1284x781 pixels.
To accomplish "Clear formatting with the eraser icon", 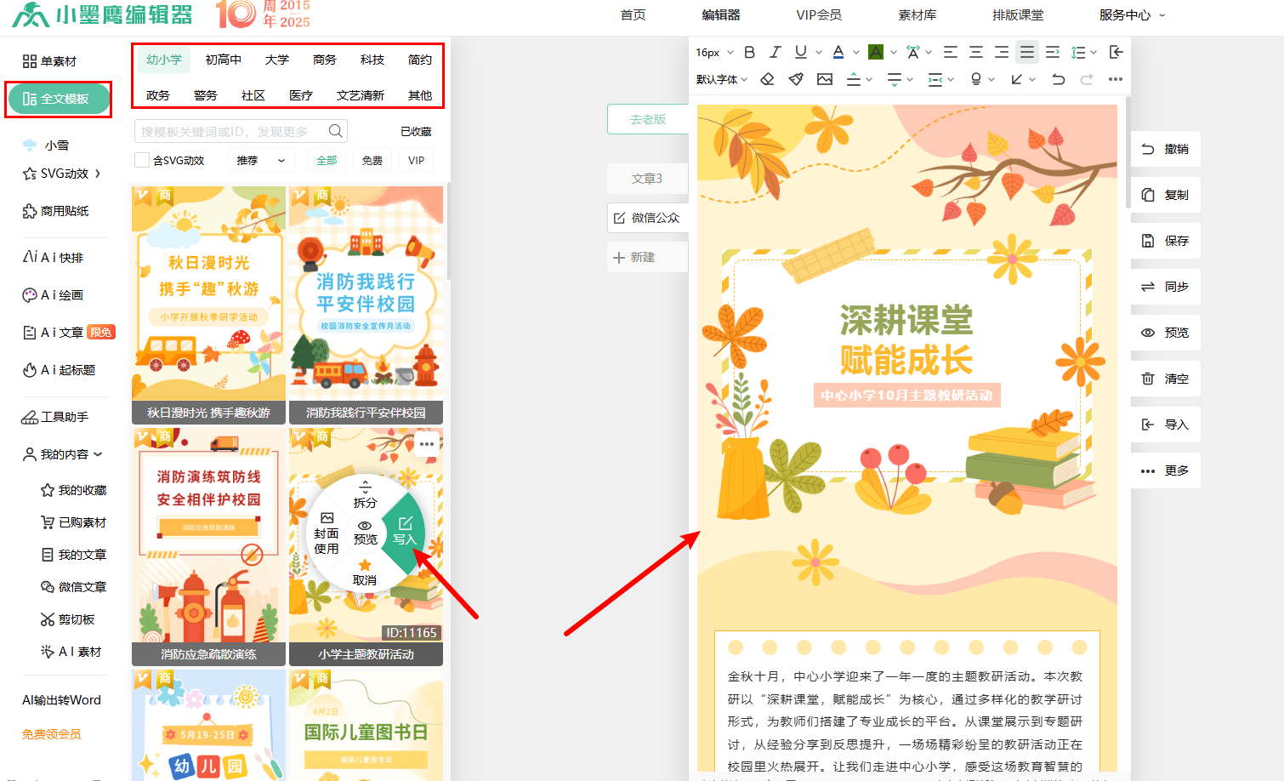I will click(768, 78).
